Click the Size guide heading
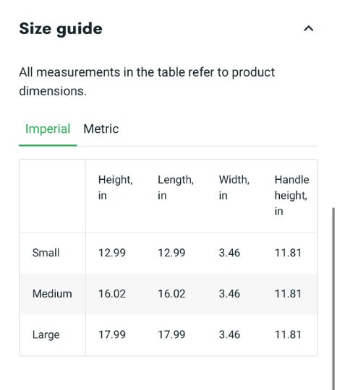The width and height of the screenshot is (337, 390). 61,29
